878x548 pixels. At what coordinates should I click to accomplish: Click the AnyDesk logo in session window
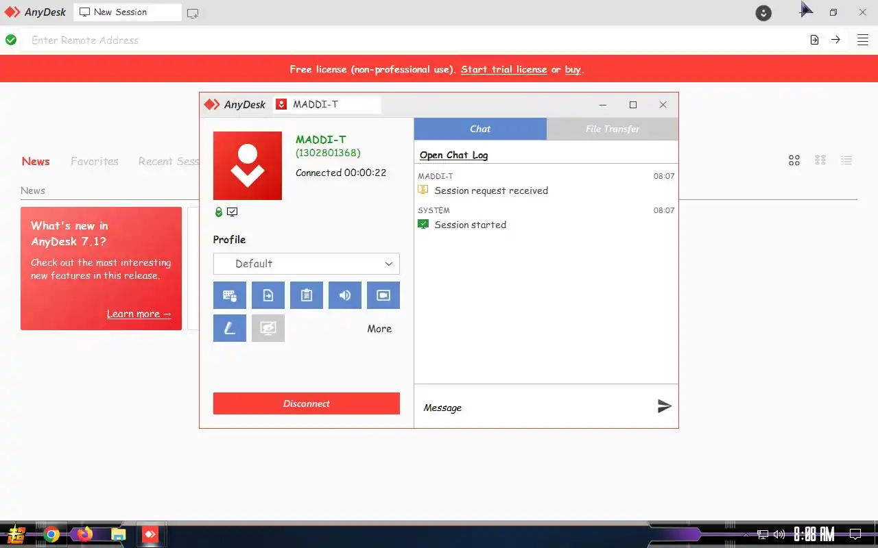click(235, 105)
